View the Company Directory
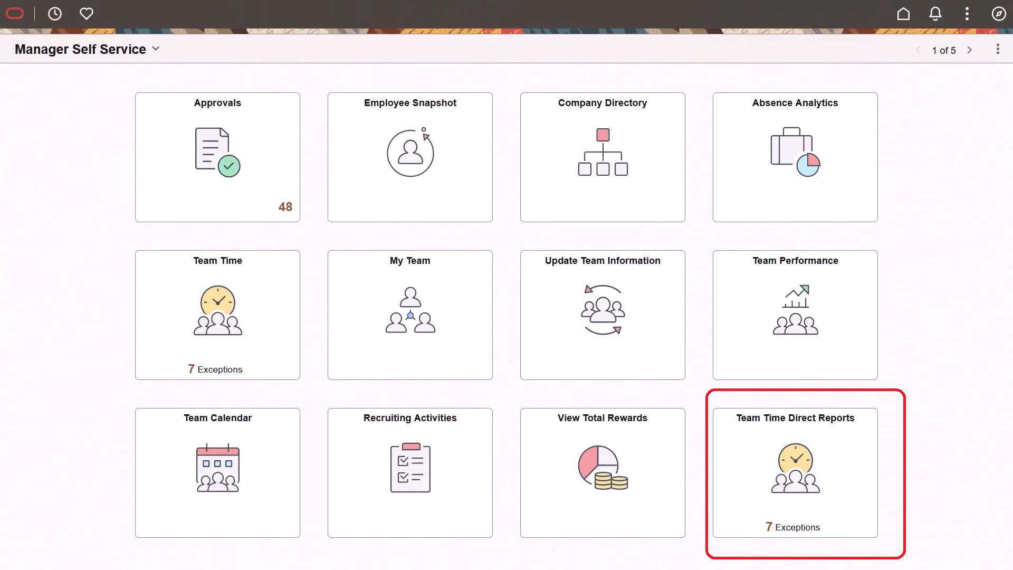This screenshot has width=1013, height=570. [602, 157]
